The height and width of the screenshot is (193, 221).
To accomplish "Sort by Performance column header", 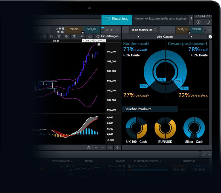I will point(62,161).
